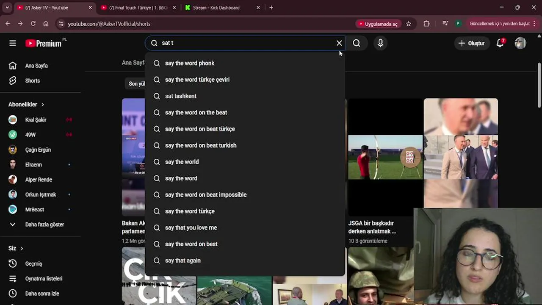Click the browser home button

(46, 24)
